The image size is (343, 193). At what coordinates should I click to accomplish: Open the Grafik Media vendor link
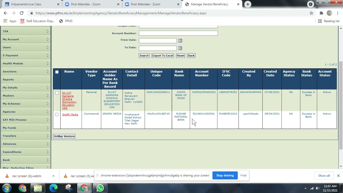point(70,114)
